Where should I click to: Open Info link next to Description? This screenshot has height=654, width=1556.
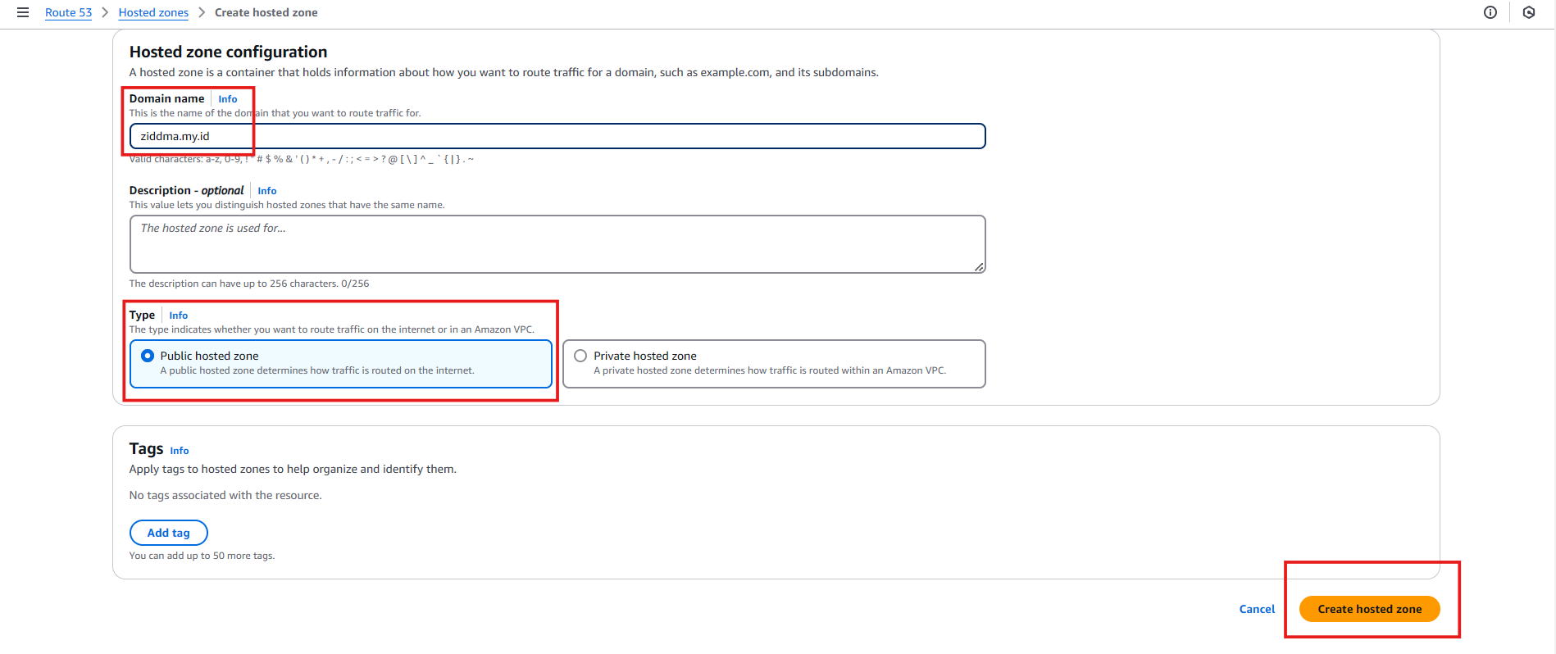(x=267, y=191)
